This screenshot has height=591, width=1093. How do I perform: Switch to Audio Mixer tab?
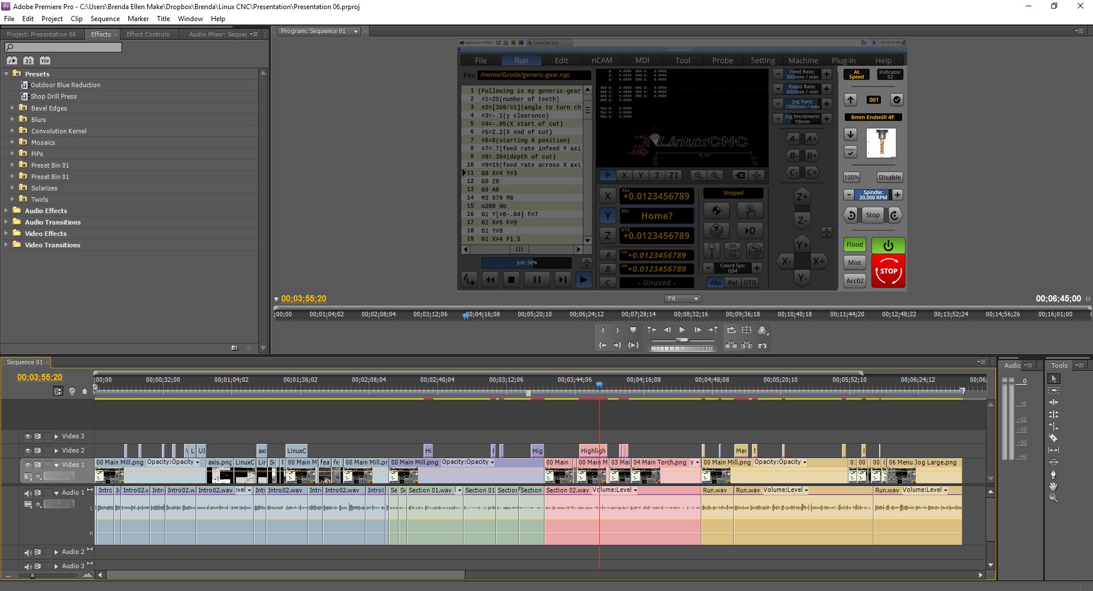tap(218, 34)
